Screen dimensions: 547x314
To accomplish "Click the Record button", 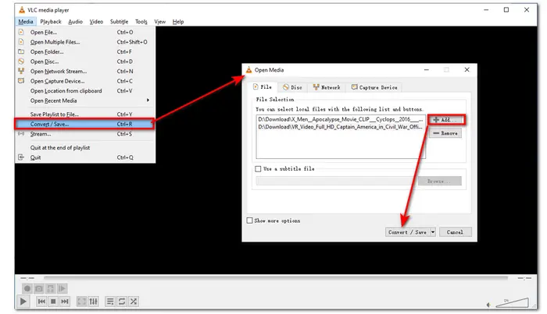I will (x=27, y=288).
